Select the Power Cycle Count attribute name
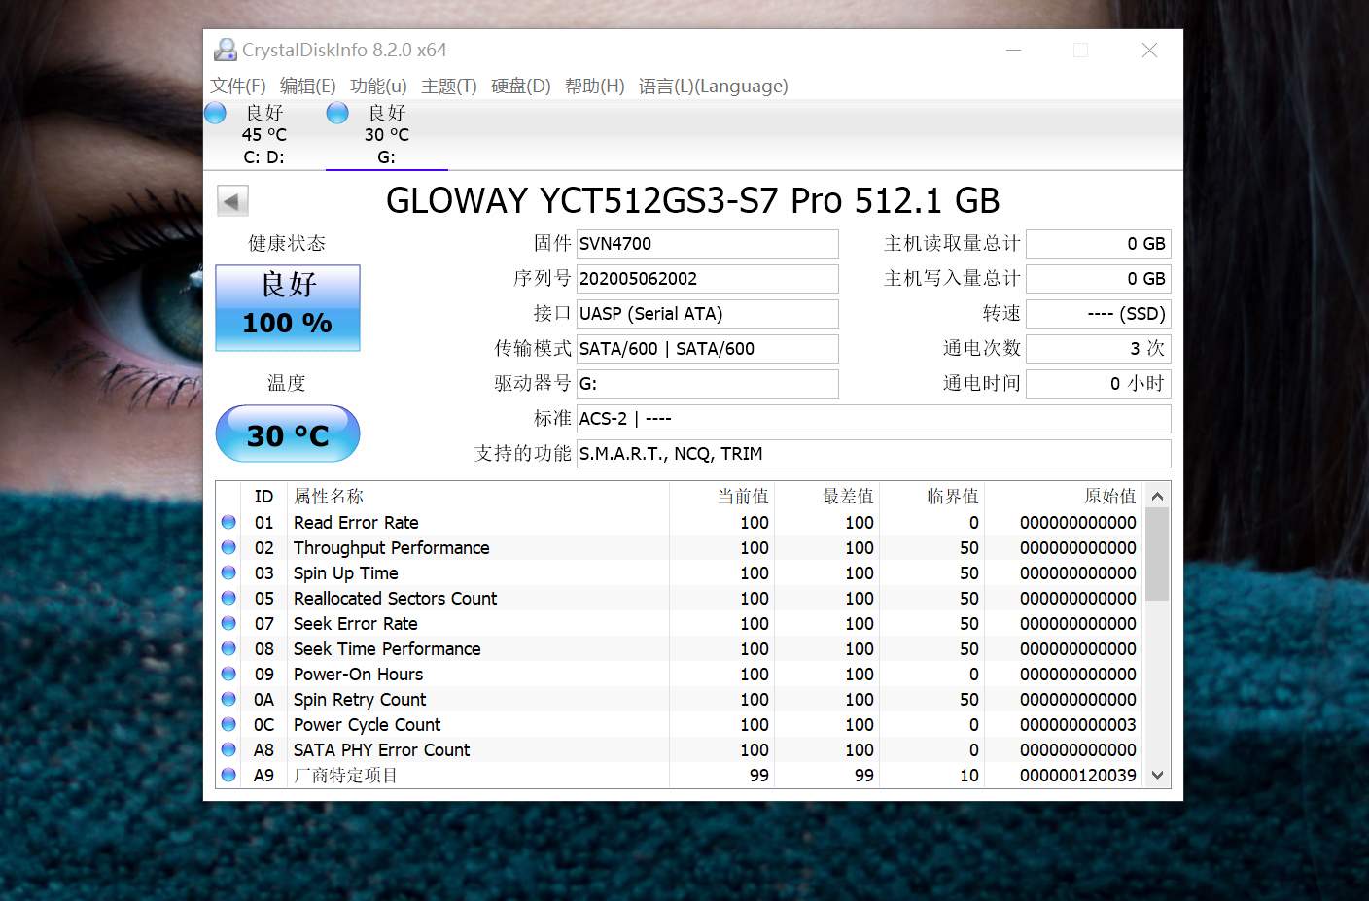 pyautogui.click(x=367, y=724)
